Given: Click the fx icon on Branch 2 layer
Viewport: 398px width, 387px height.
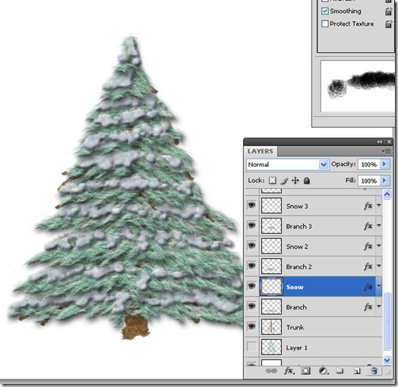Looking at the screenshot, I should coord(368,266).
